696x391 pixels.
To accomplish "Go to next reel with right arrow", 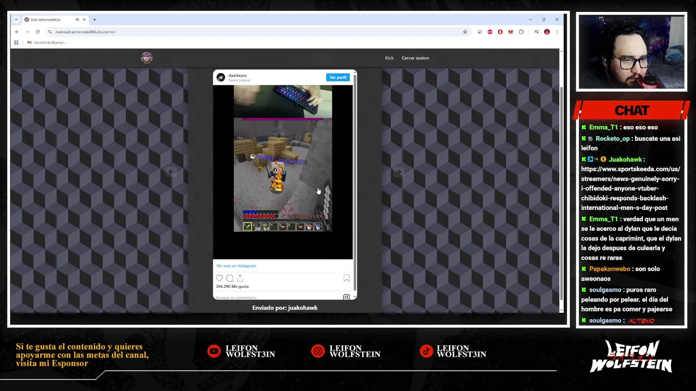I will coord(398,172).
